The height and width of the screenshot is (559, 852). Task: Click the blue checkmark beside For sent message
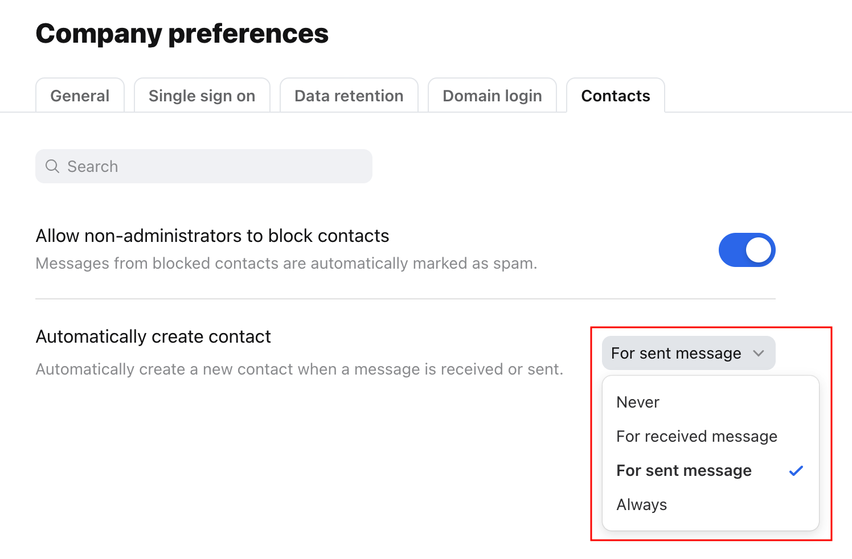point(796,471)
